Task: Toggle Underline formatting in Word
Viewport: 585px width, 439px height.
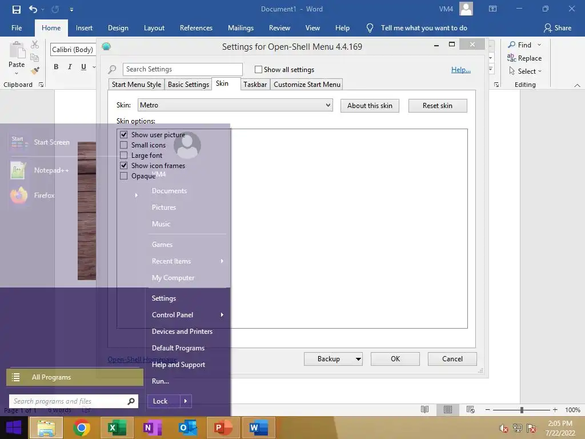Action: [x=83, y=67]
